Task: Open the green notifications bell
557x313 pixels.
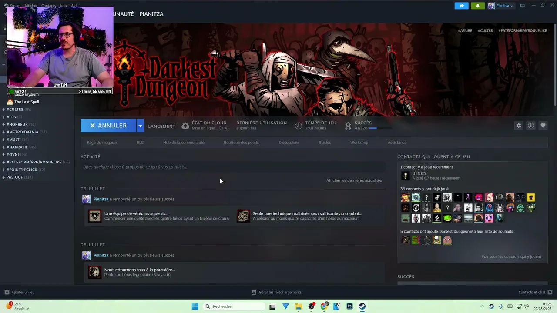Action: tap(477, 6)
